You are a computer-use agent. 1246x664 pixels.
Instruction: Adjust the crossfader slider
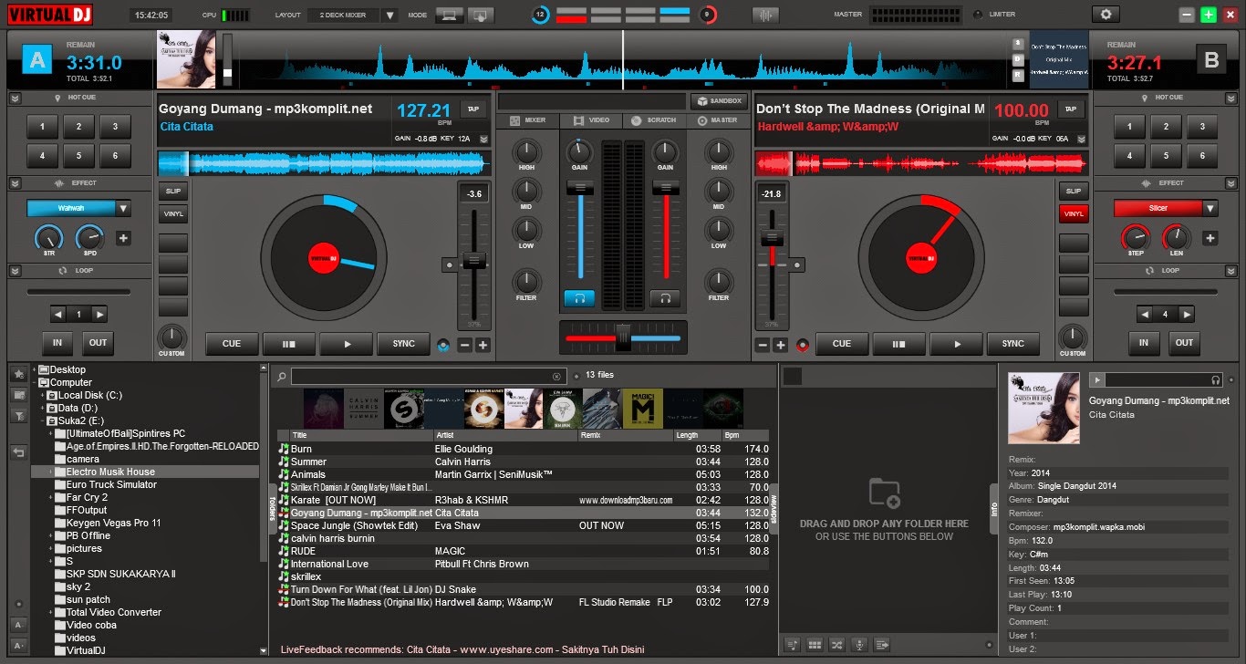point(623,337)
